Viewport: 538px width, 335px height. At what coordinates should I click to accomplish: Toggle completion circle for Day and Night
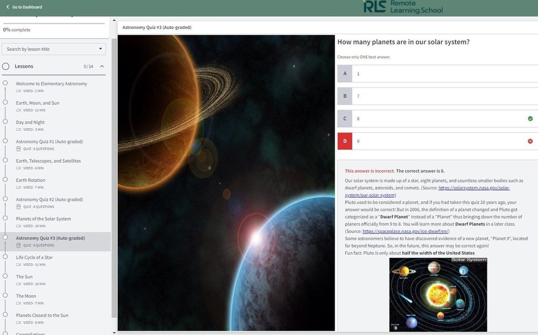[x=5, y=121]
